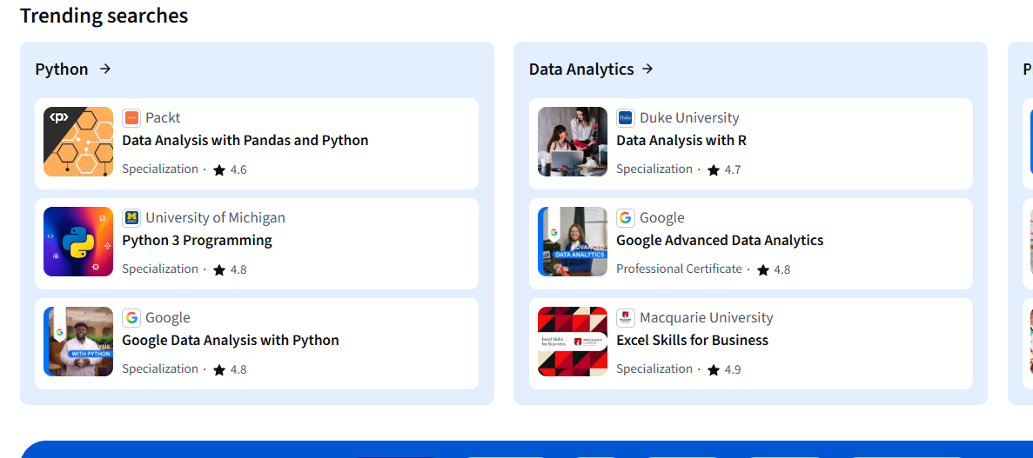Click Specialization label under Data Analysis with R
The width and height of the screenshot is (1033, 458).
[x=654, y=169]
